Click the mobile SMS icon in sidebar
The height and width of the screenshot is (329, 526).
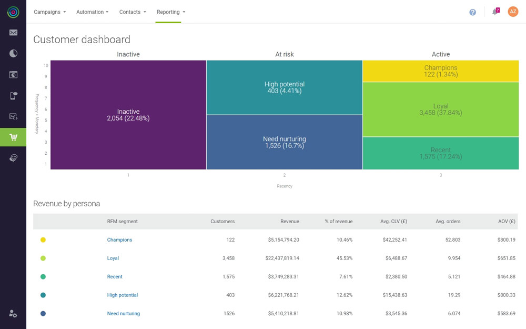pos(13,95)
